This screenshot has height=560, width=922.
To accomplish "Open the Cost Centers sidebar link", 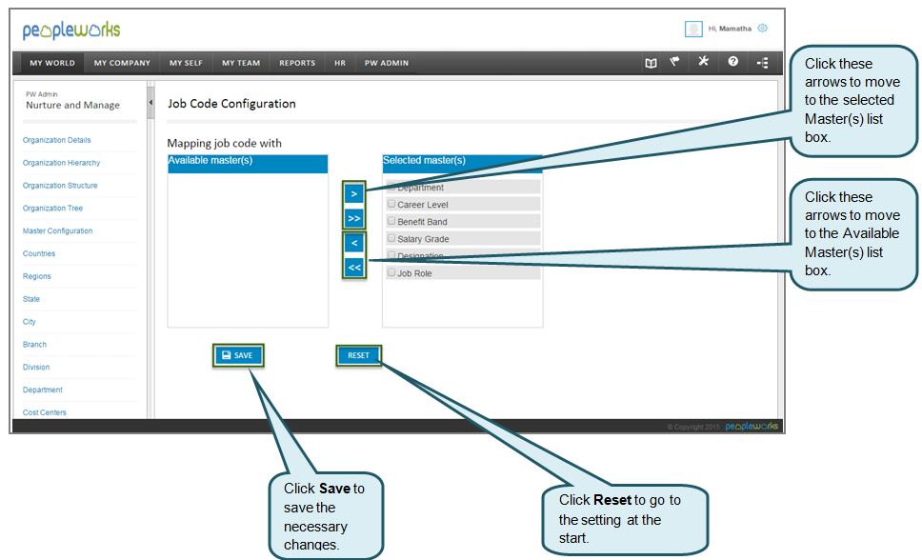I will pyautogui.click(x=45, y=412).
